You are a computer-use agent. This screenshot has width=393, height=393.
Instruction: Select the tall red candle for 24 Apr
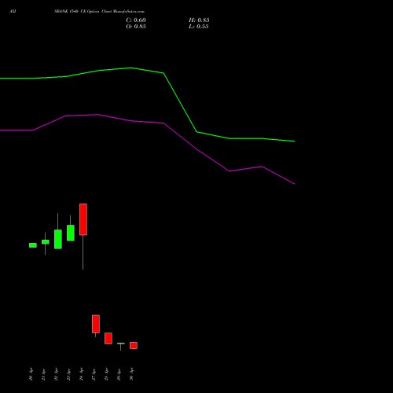[83, 219]
